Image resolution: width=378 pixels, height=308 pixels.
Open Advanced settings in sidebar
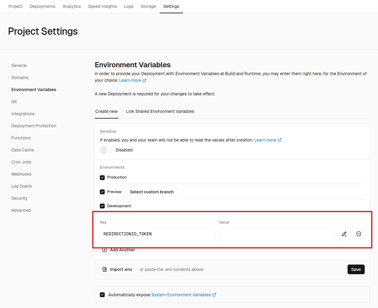21,210
